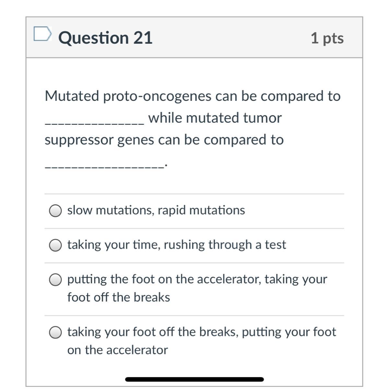Click the 'while mutated tumor' text

click(215, 118)
